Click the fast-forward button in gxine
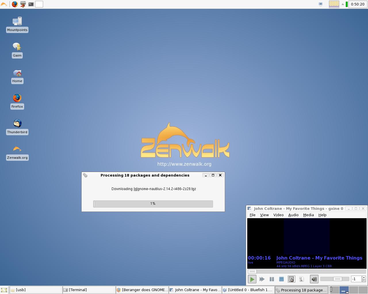368x294 pixels. pyautogui.click(x=262, y=279)
